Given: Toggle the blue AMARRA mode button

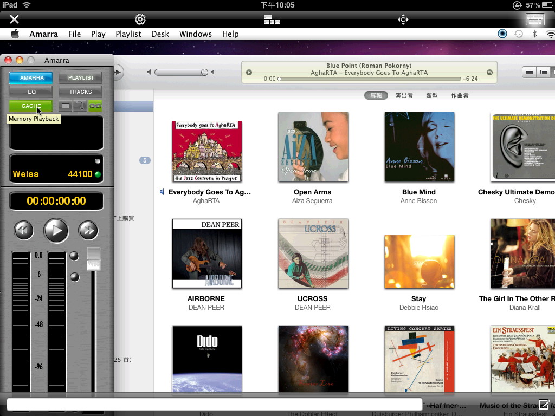Looking at the screenshot, I should 31,77.
